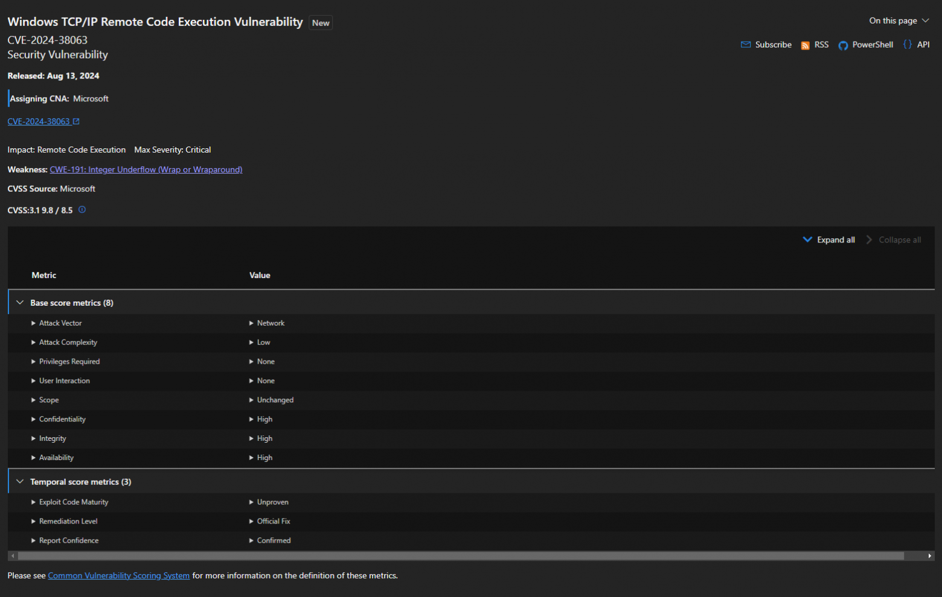942x597 pixels.
Task: Open the CWE-191 Integer Underflow link
Action: [x=146, y=170]
